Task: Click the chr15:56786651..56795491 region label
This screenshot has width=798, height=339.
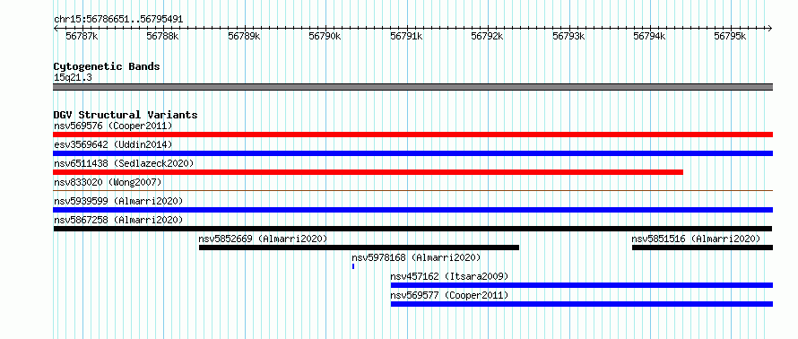Action: (118, 20)
